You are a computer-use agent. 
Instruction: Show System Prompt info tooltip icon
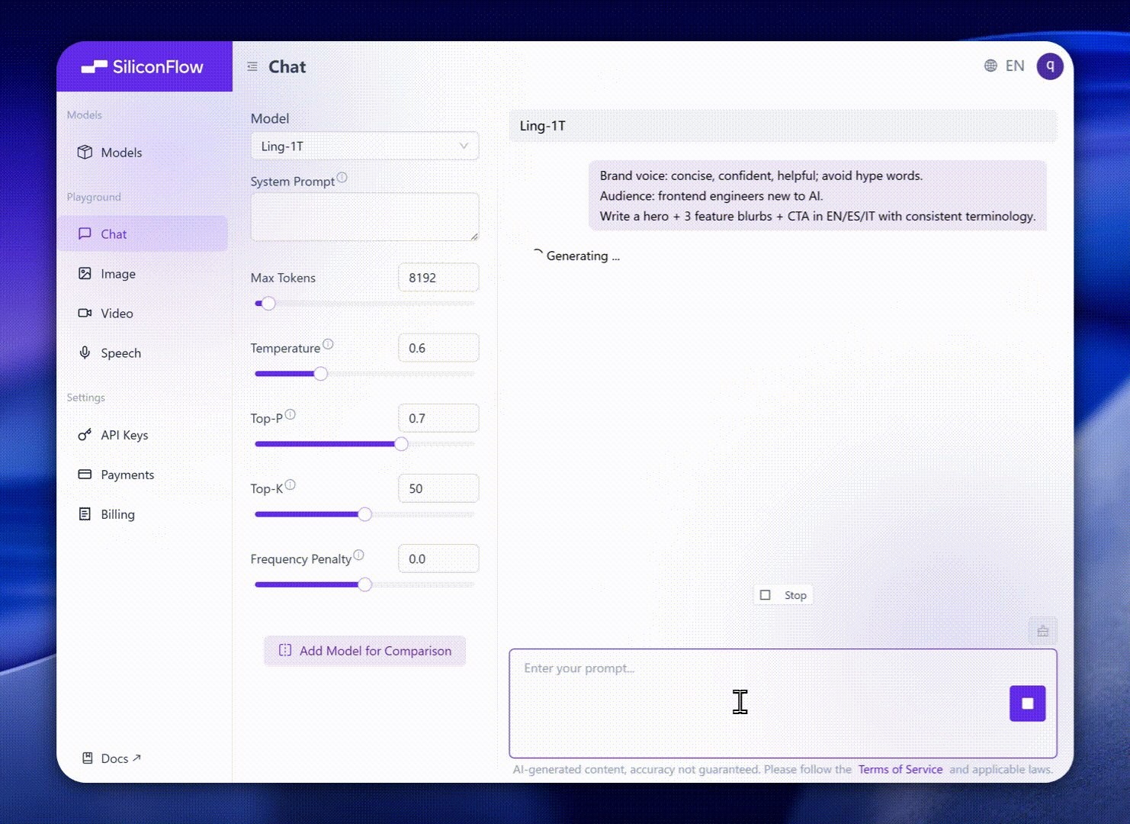[x=342, y=178]
